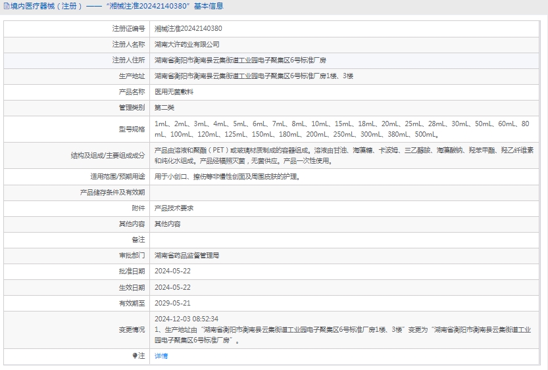
Task: Open the 详情 link in the bottom row
Action: coord(161,356)
